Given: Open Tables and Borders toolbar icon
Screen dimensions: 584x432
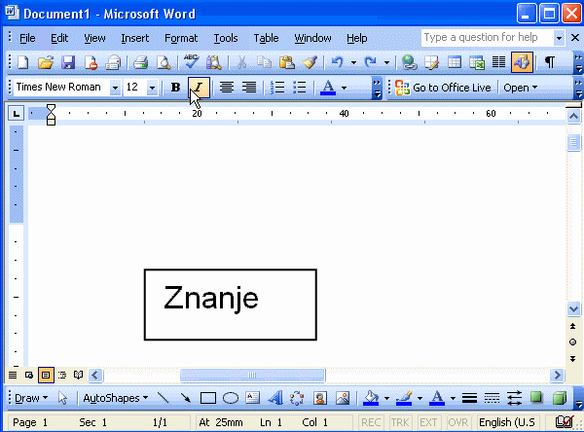Looking at the screenshot, I should point(432,62).
